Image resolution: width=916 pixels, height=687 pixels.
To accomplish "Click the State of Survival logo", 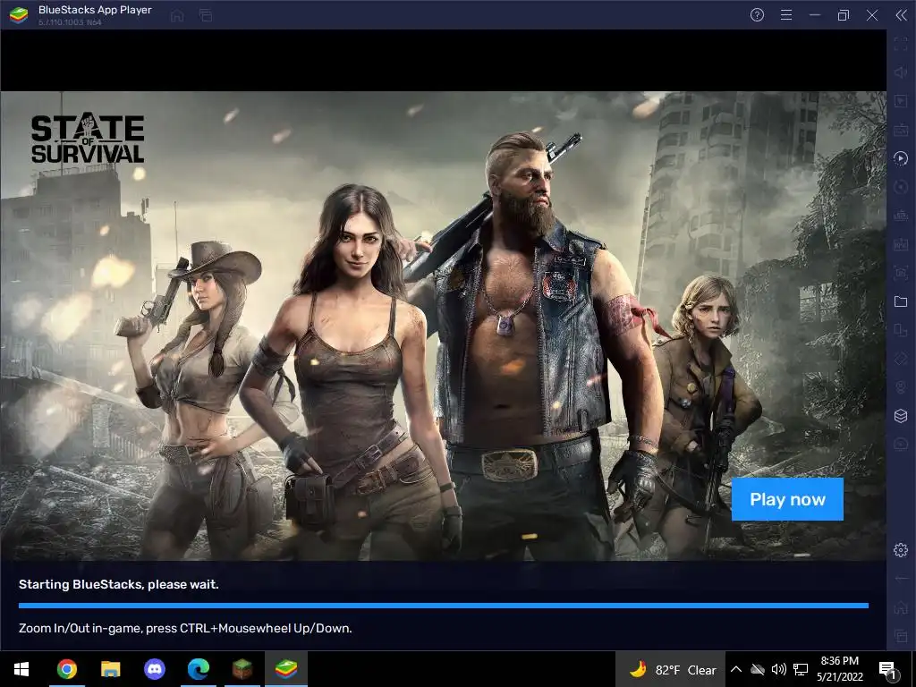I will coord(88,139).
